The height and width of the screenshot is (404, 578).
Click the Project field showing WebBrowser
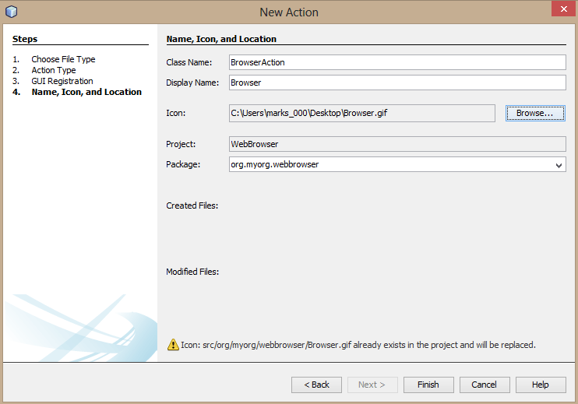(x=396, y=144)
